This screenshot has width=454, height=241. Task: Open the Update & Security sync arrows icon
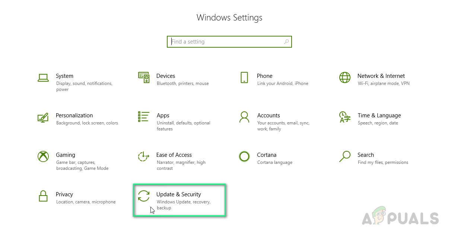tap(144, 196)
